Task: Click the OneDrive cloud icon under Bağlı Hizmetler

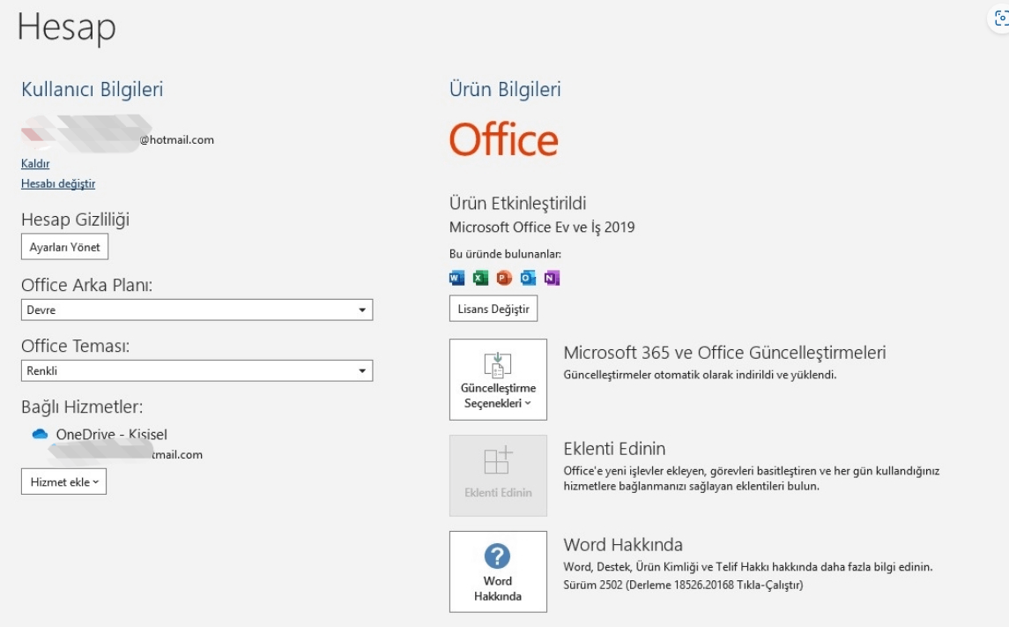Action: (x=40, y=434)
